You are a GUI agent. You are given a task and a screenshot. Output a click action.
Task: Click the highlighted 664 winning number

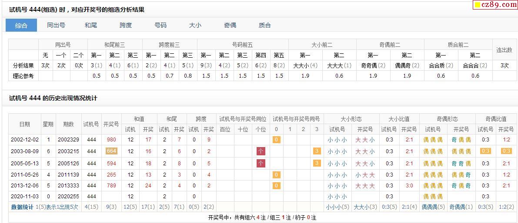click(x=111, y=151)
